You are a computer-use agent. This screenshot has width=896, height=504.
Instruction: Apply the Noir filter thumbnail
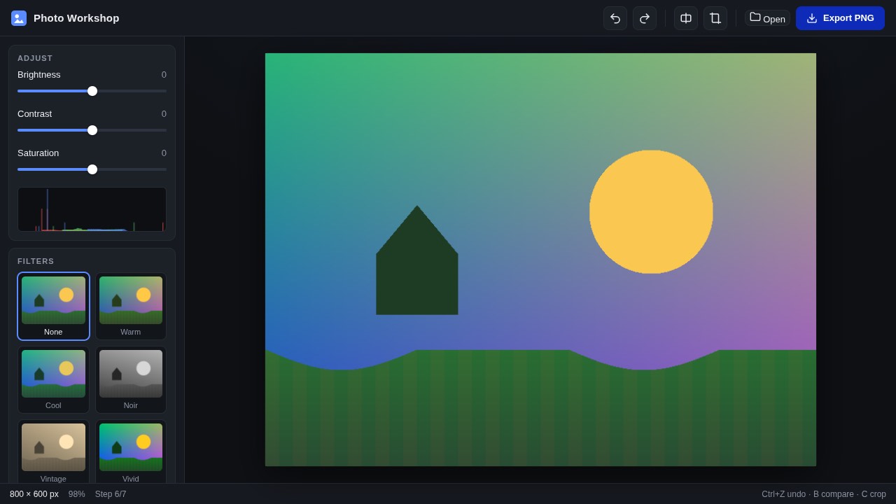(131, 379)
